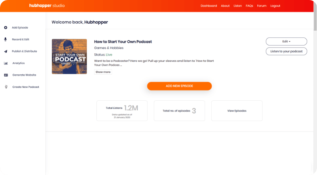Click the Analytics bar chart icon
The image size is (317, 175).
pos(6,63)
